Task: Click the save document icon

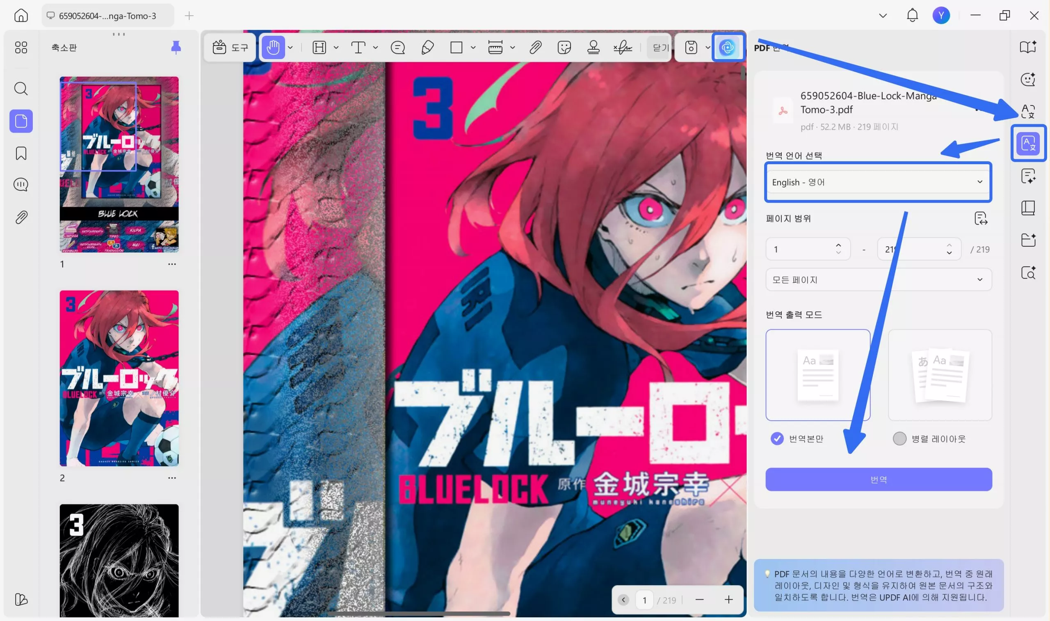Action: click(691, 48)
